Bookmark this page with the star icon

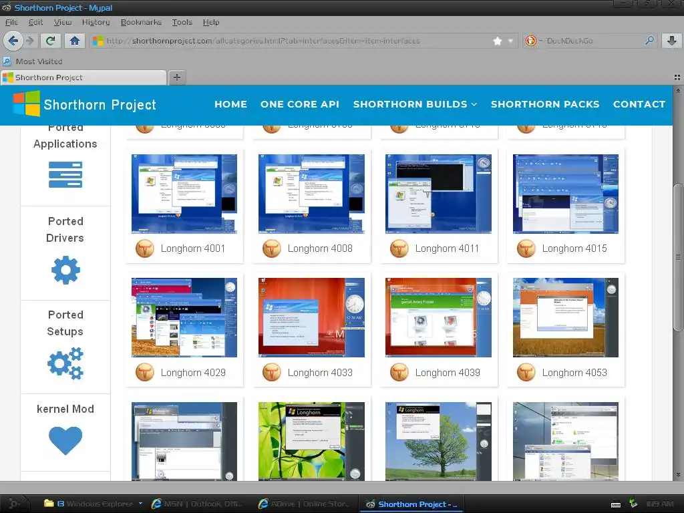(x=497, y=41)
